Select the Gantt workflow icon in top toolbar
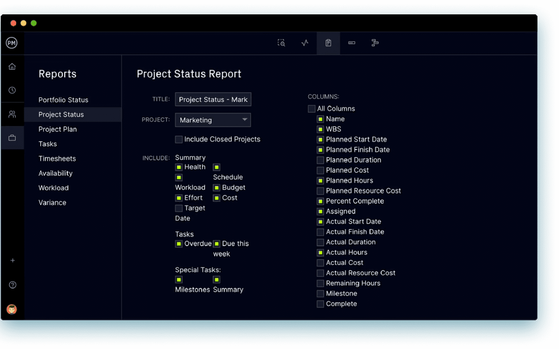 [375, 43]
